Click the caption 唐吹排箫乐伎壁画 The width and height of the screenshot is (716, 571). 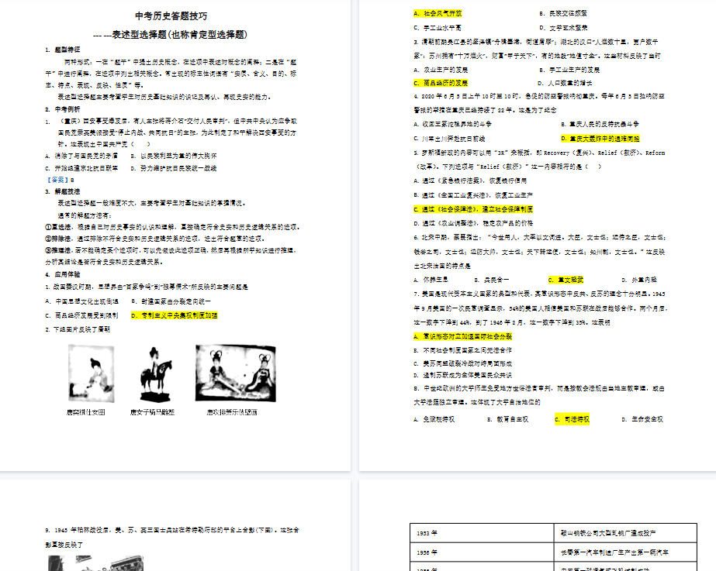coord(232,412)
